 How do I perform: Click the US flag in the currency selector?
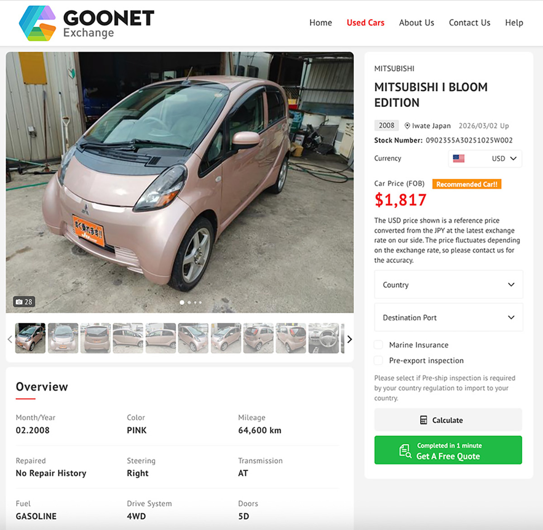coord(460,159)
